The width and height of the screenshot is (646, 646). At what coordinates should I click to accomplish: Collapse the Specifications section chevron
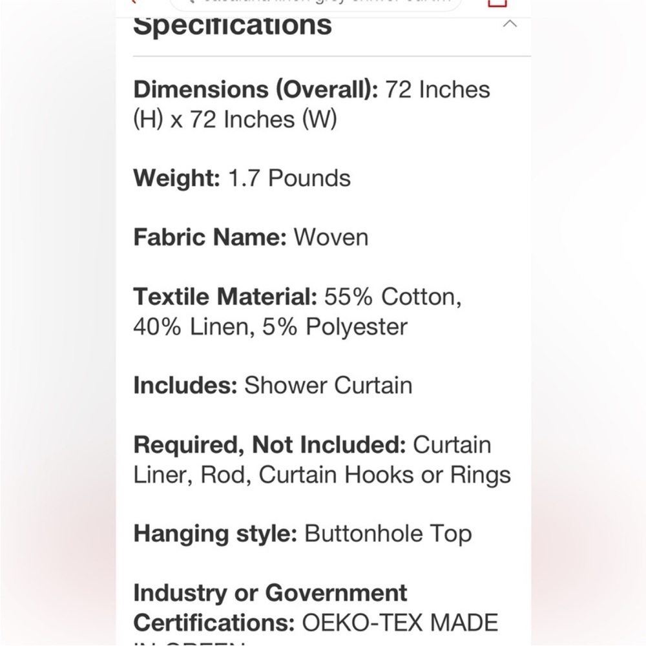pos(510,24)
